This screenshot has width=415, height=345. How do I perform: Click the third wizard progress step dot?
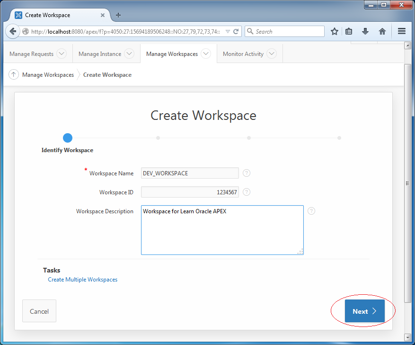point(249,138)
